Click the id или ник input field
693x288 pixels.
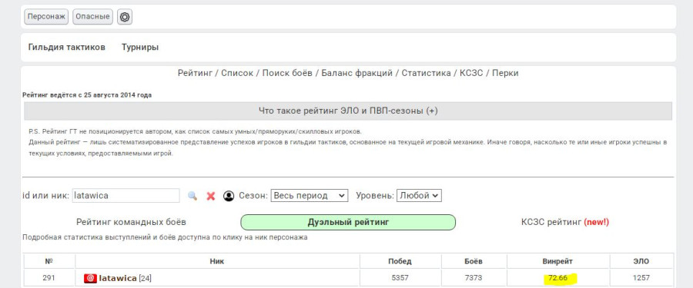pyautogui.click(x=126, y=195)
